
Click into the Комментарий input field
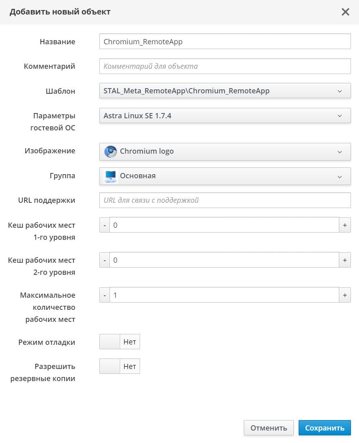[225, 66]
